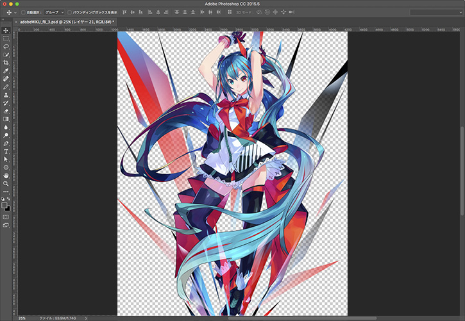Select the adobeMIKU_f8_3.psd document tab
This screenshot has width=465, height=321.
click(67, 22)
